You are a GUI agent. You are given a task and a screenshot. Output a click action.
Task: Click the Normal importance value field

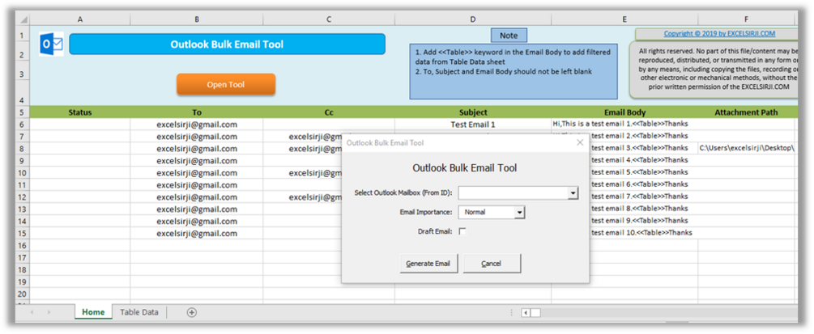487,212
